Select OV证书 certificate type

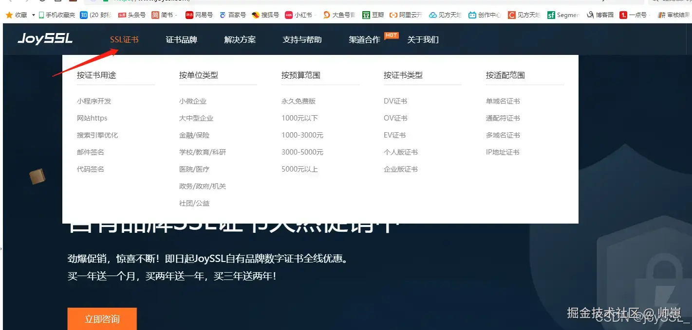(x=395, y=118)
